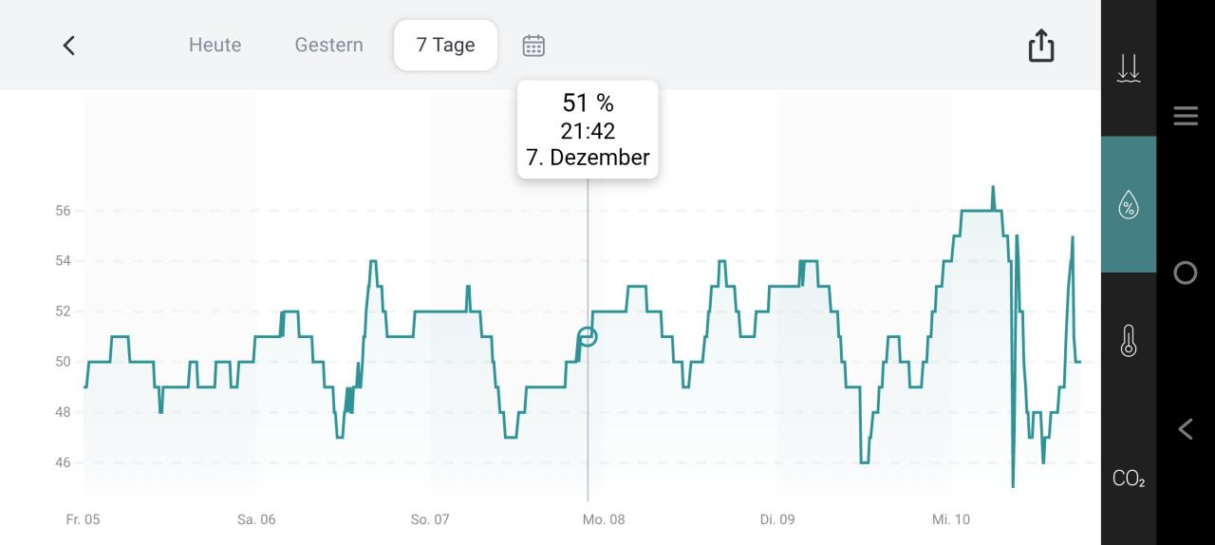Image resolution: width=1215 pixels, height=545 pixels.
Task: Click the selected data point circle
Action: 588,336
